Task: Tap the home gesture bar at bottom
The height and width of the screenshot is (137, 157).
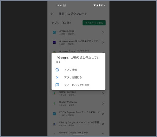Action: tap(78, 135)
